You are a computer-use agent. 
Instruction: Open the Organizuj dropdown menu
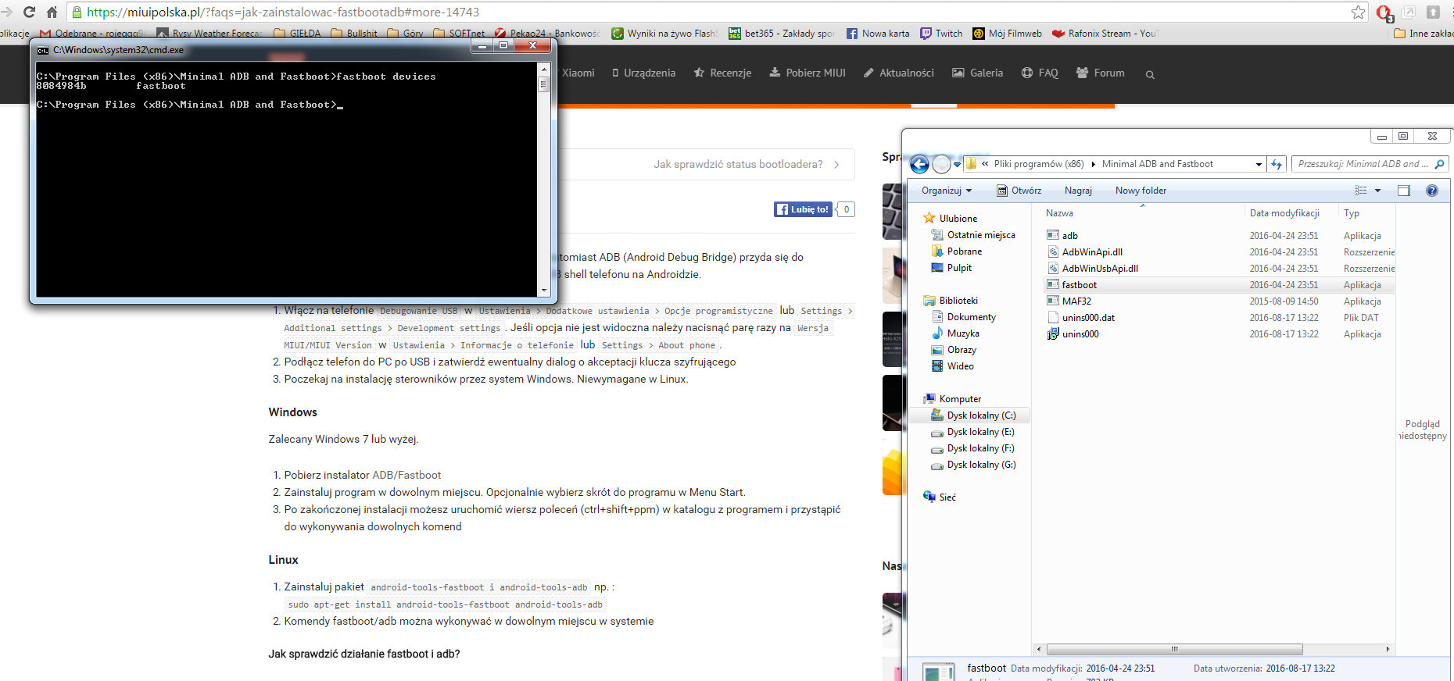[947, 191]
